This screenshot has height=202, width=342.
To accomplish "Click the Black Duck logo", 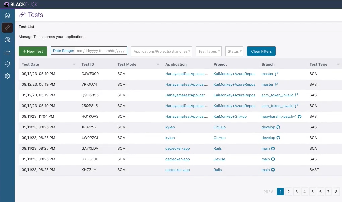I will (x=21, y=4).
